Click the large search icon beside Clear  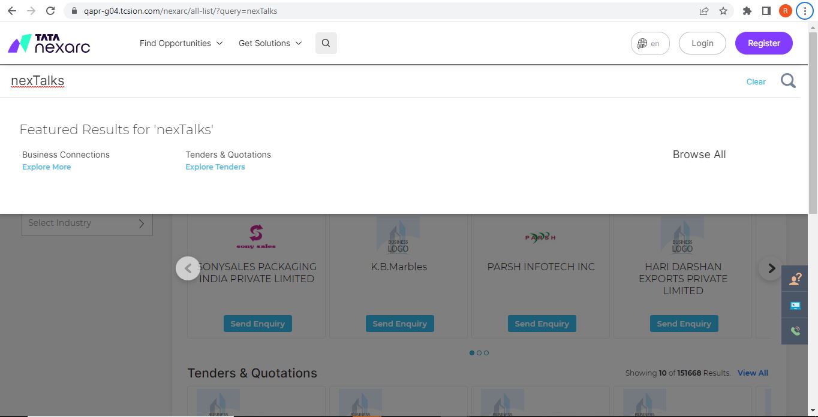[x=788, y=81]
